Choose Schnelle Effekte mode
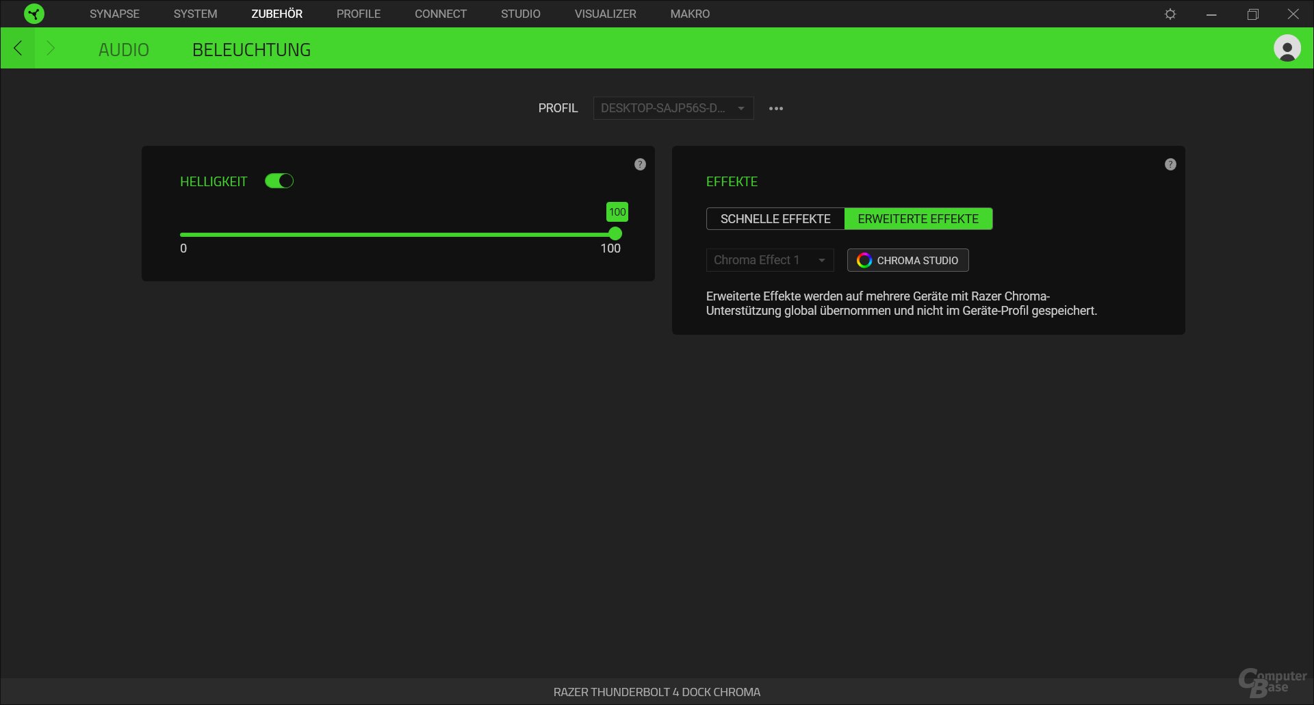The image size is (1314, 705). coord(775,219)
